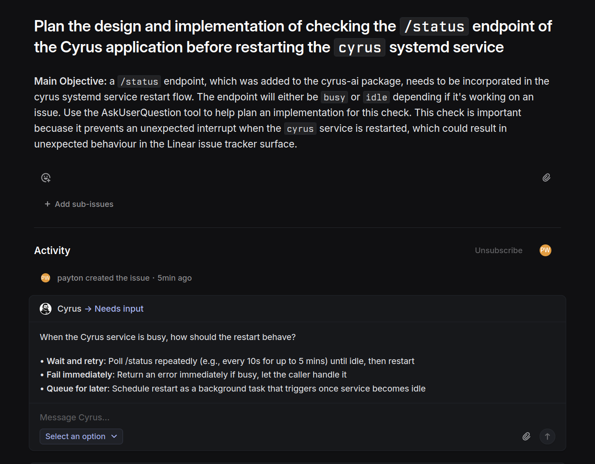Click the paperclip icon below the issue description

click(x=546, y=178)
